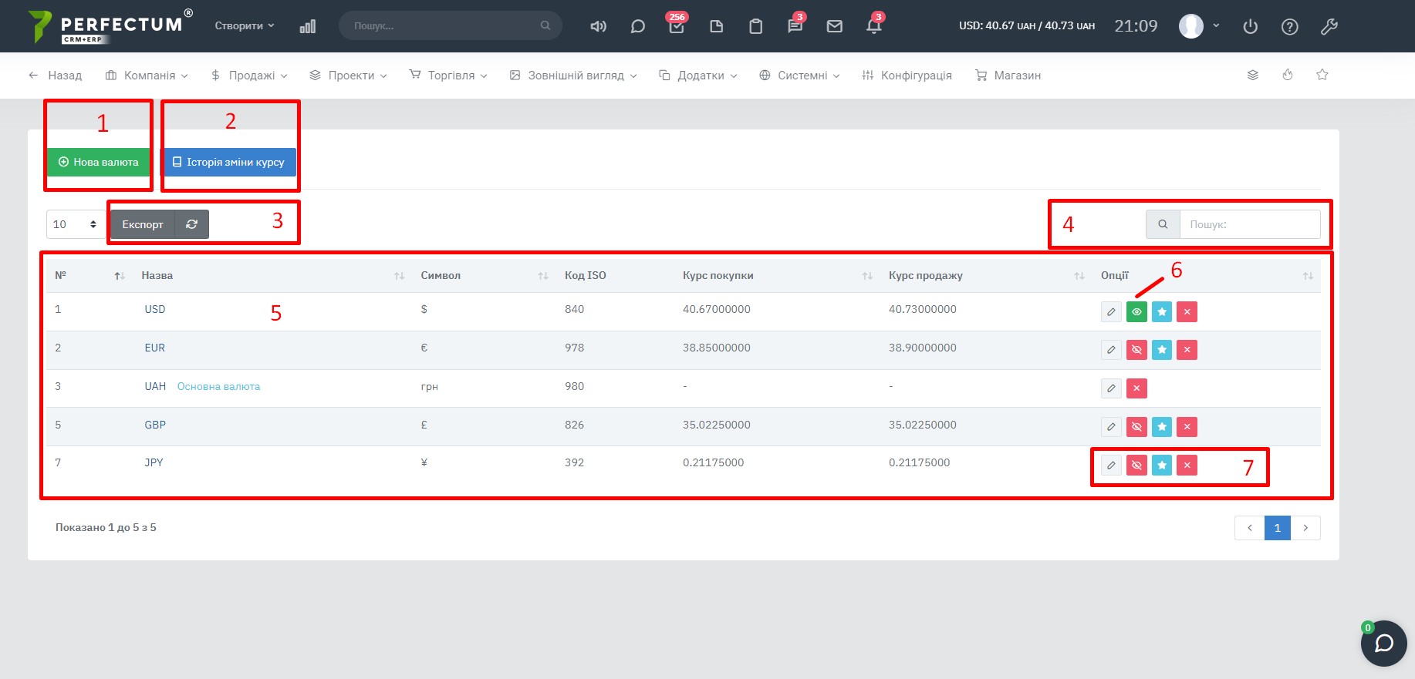Click the statistics bar chart icon
The width and height of the screenshot is (1415, 679).
point(307,27)
